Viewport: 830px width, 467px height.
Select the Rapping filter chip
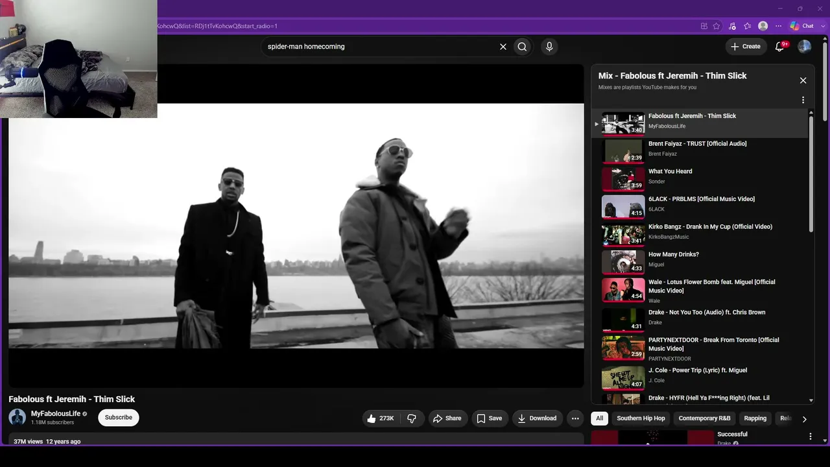(755, 418)
